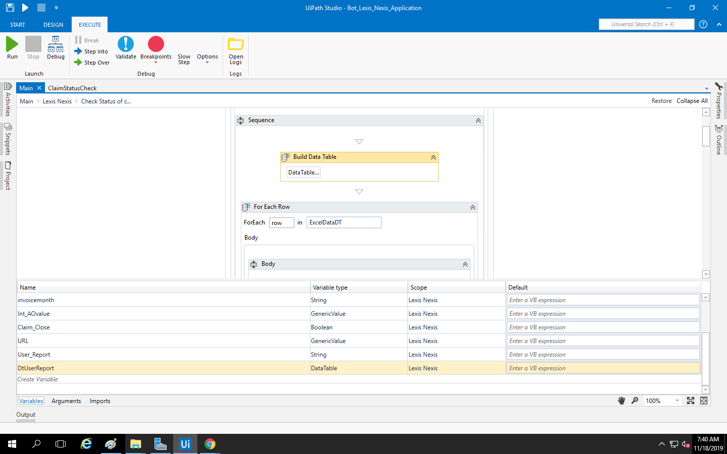Click Step Over
Screen dimensions: 727x454
[92, 63]
